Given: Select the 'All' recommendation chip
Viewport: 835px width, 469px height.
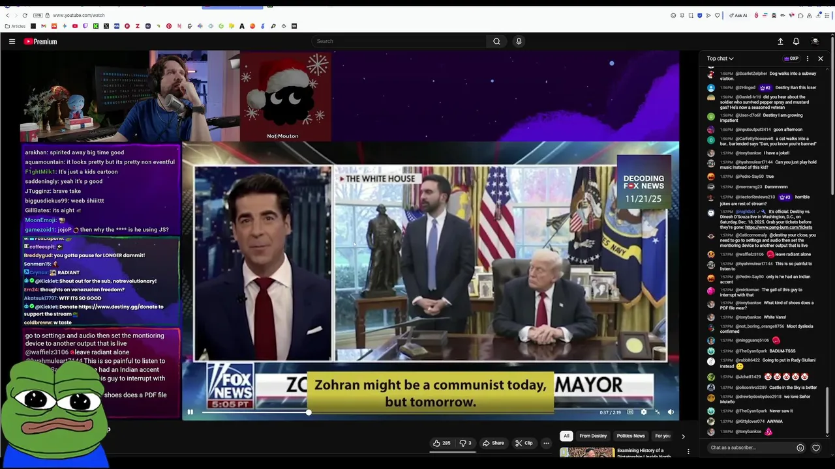Looking at the screenshot, I should tap(566, 436).
